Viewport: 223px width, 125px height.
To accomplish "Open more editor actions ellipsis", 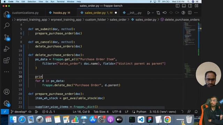I will [x=196, y=13].
